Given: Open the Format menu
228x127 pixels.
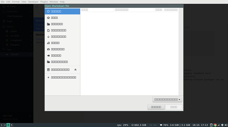Looking at the screenshot, I should click(16, 2).
